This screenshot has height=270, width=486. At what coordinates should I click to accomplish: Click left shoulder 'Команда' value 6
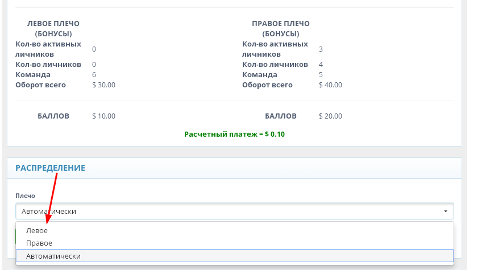[94, 75]
